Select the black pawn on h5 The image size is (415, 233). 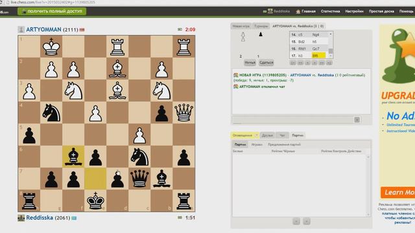(29, 135)
